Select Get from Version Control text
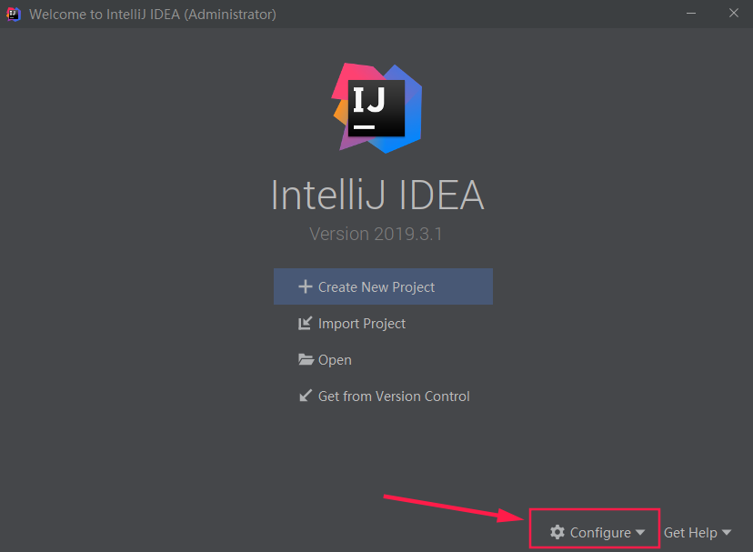 (x=394, y=396)
